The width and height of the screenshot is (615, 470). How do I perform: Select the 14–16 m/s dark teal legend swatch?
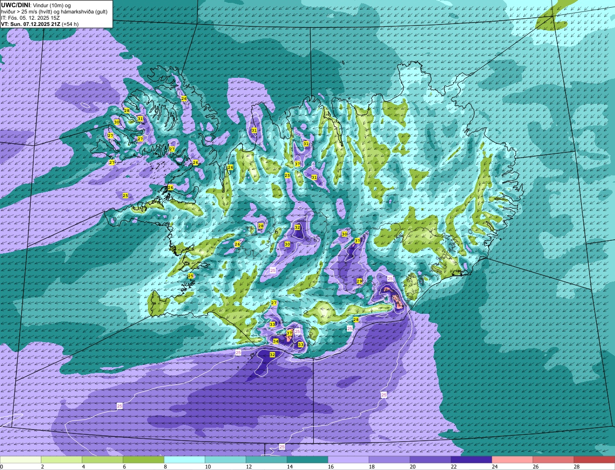(308, 459)
